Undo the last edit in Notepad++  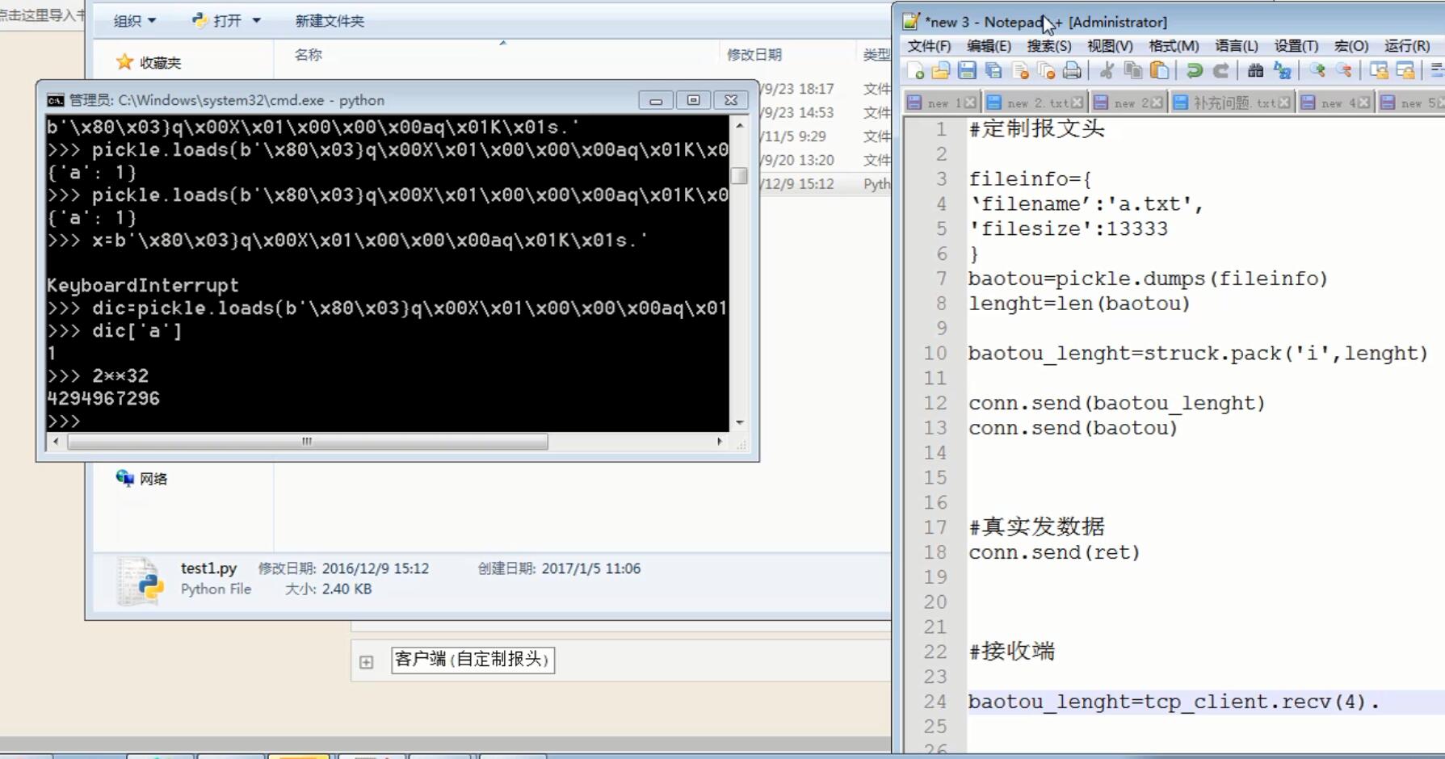(x=1195, y=71)
